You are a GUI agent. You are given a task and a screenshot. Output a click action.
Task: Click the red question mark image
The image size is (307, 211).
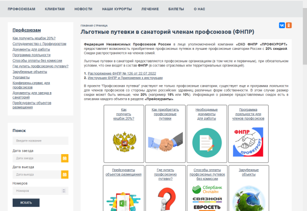[x=167, y=199]
